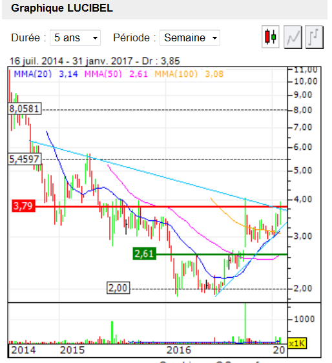Viewport: 332px width, 363px height.
Task: Switch to the step chart icon
Action: click(x=314, y=37)
